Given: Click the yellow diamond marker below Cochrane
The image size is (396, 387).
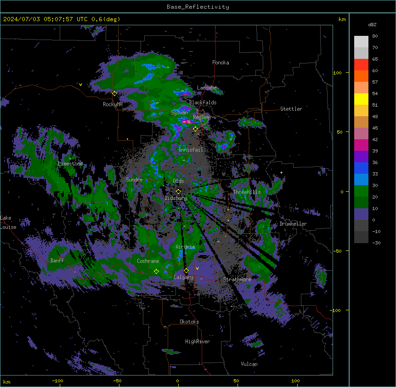Looking at the screenshot, I should 156,272.
